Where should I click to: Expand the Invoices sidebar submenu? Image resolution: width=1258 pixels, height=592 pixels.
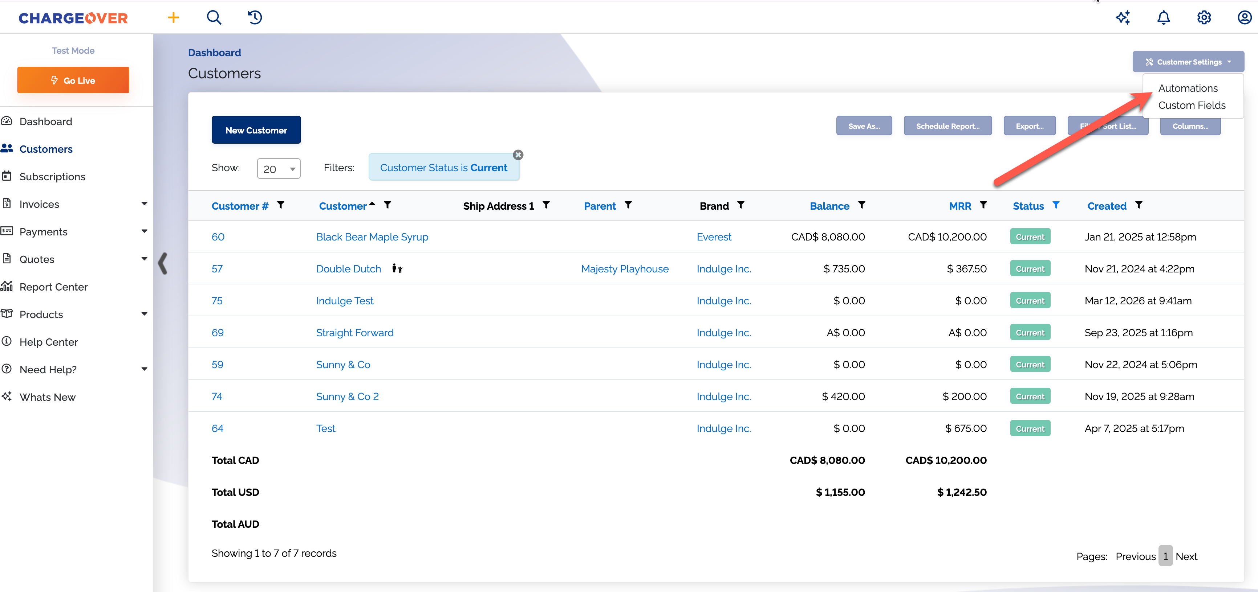point(144,204)
